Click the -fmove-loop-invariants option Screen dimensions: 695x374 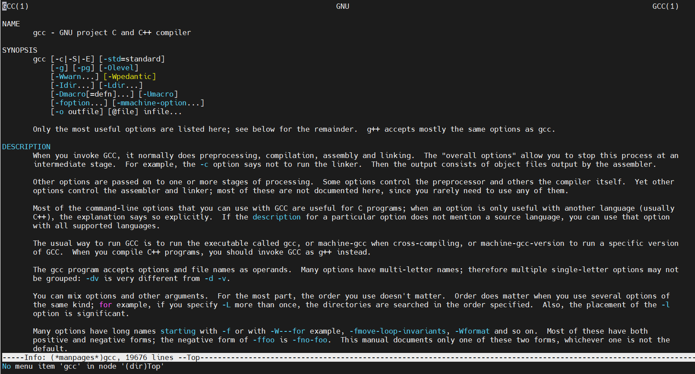[x=398, y=331]
